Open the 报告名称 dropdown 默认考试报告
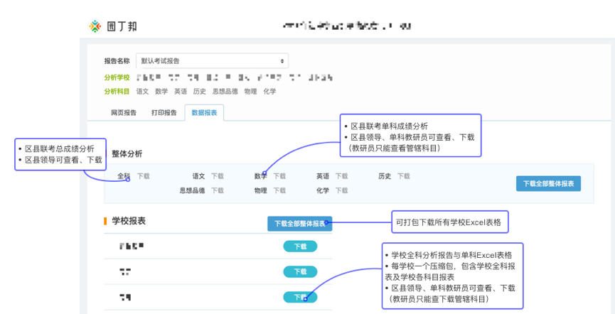 pyautogui.click(x=212, y=61)
